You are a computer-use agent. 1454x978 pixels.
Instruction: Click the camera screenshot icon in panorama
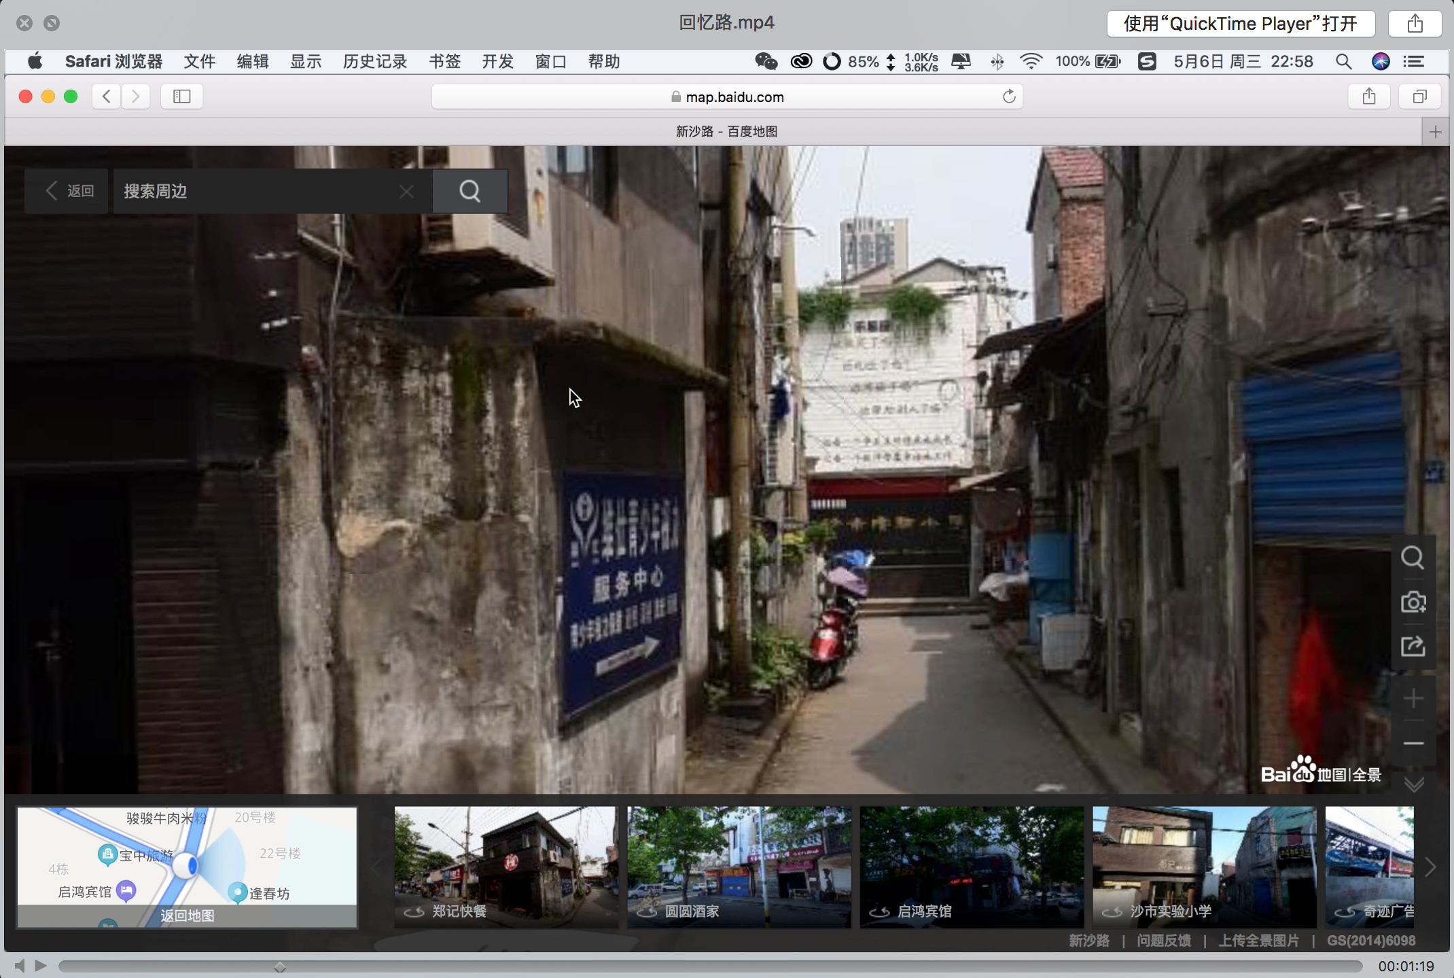[1413, 602]
